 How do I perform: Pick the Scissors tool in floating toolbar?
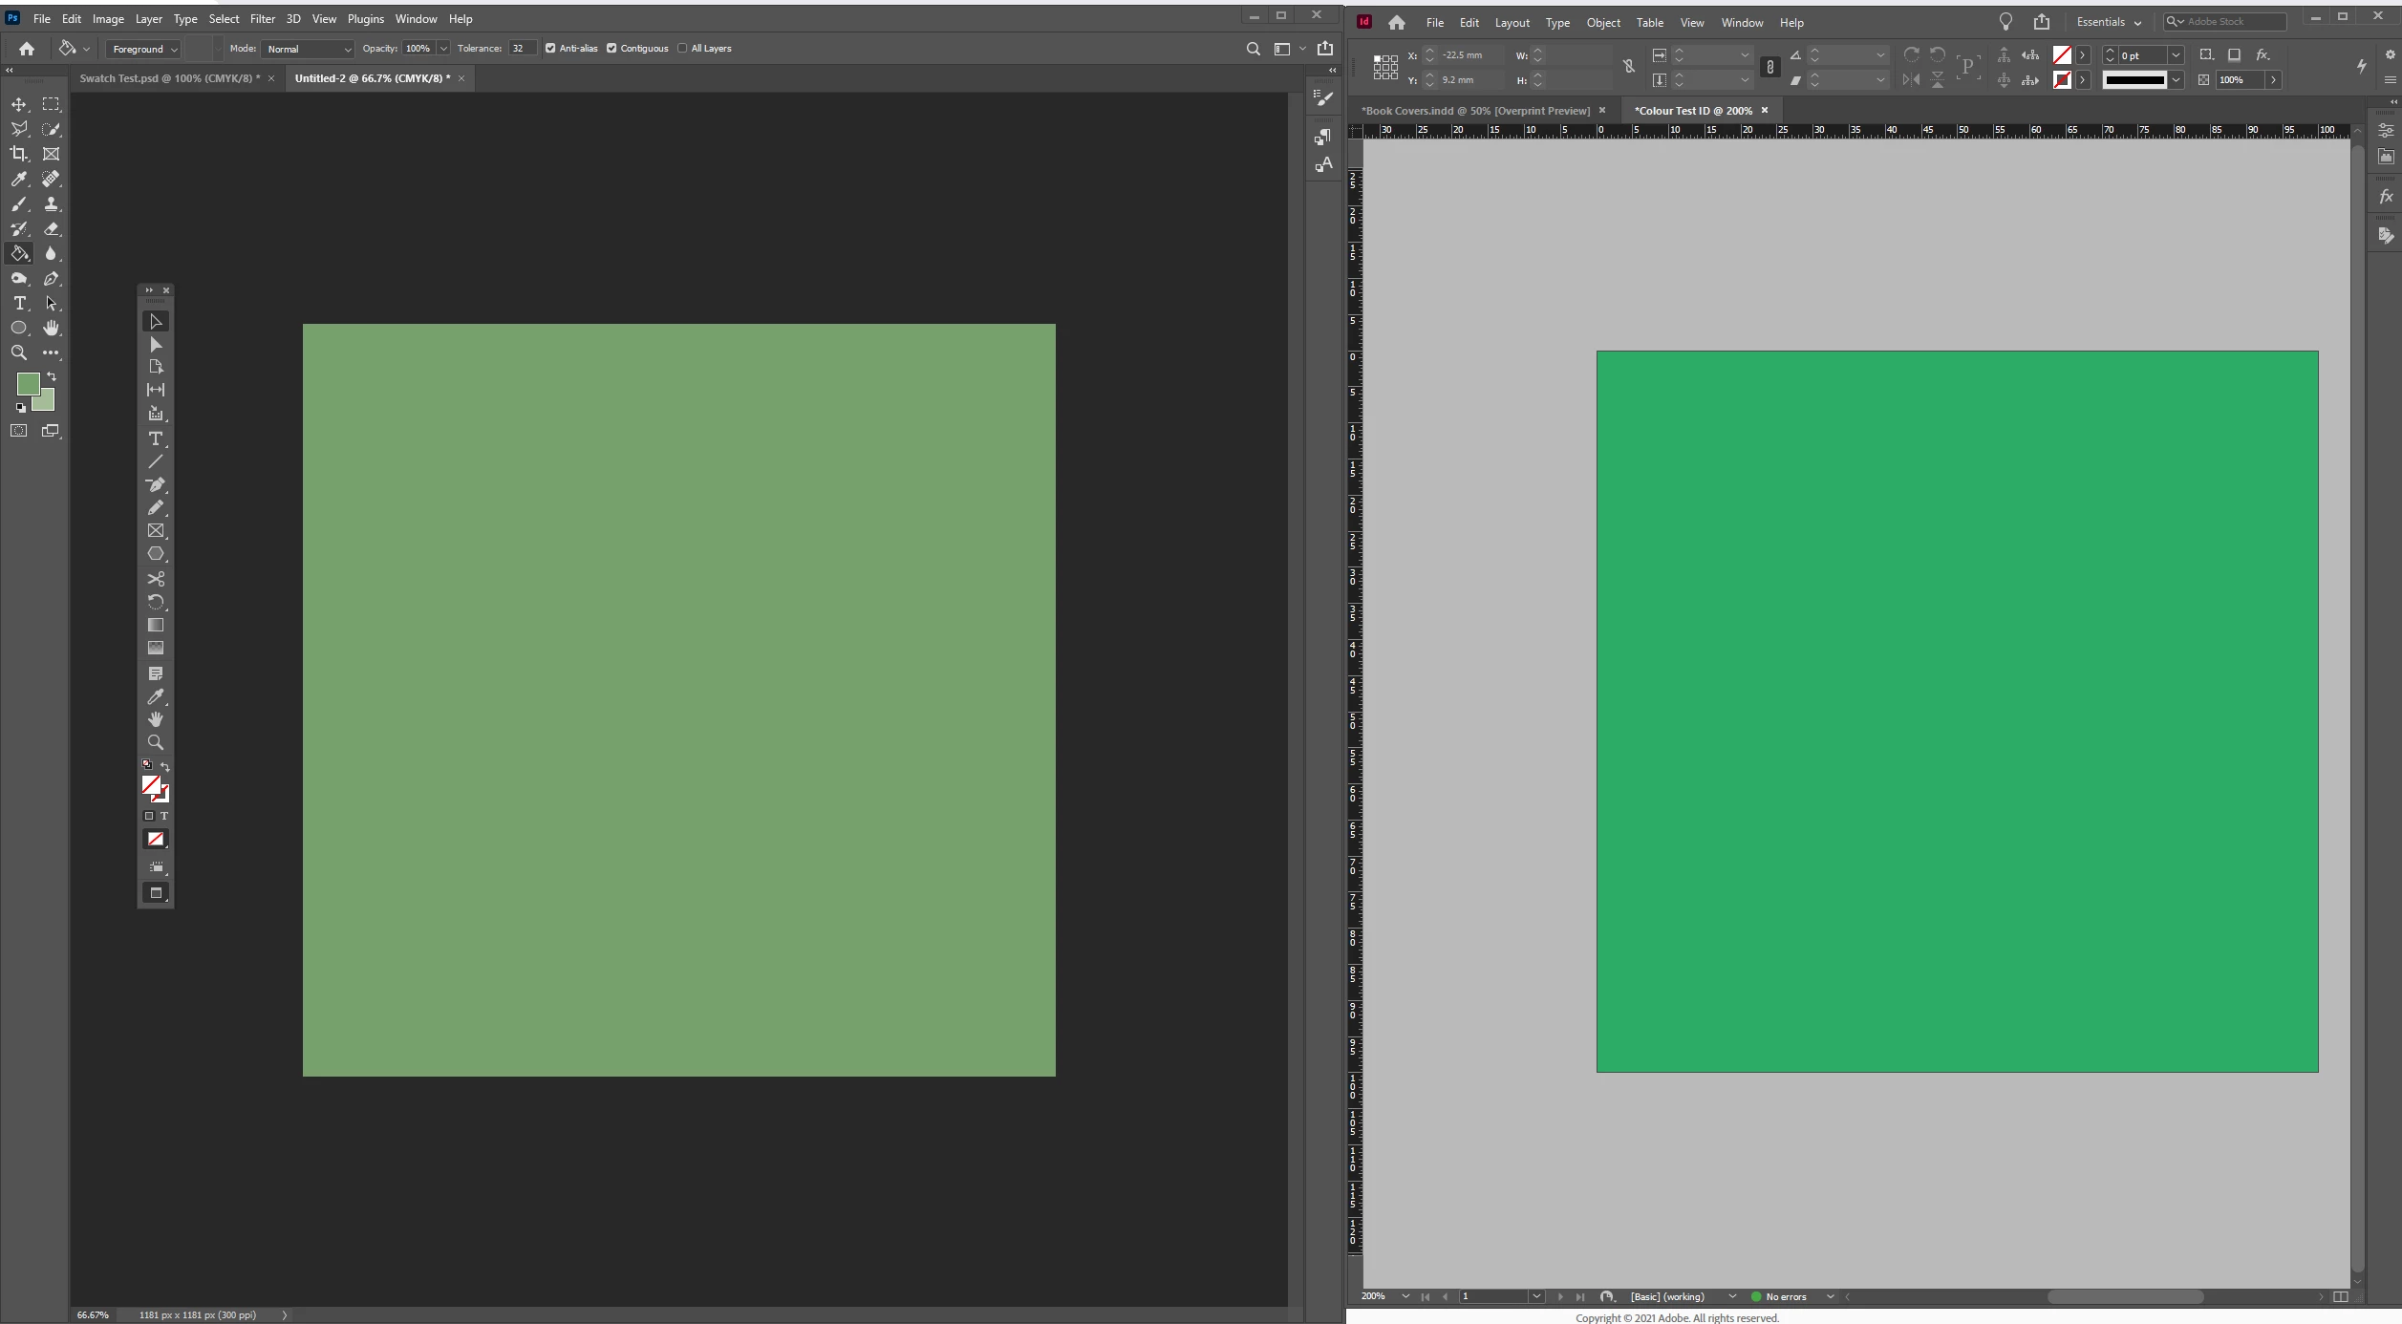coord(156,579)
